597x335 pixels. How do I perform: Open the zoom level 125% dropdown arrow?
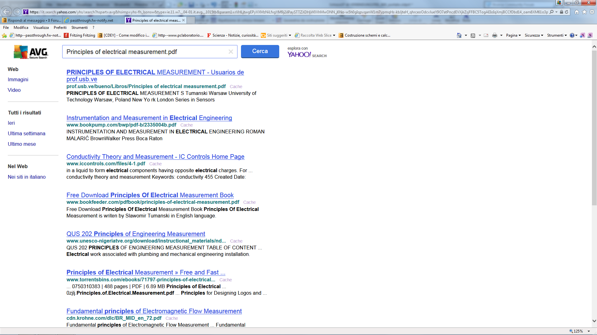589,331
